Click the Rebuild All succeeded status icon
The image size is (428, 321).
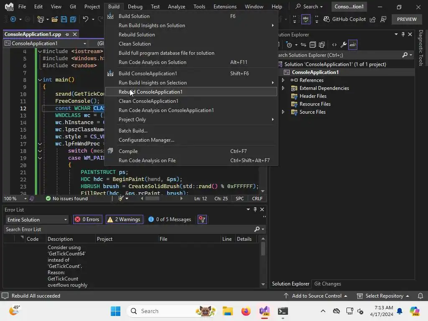(5, 296)
